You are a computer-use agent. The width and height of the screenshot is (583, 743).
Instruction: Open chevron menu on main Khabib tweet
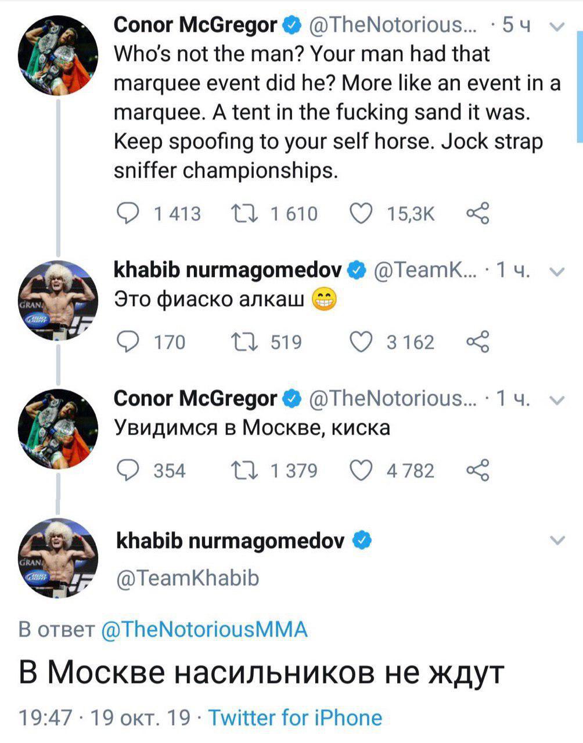(557, 541)
